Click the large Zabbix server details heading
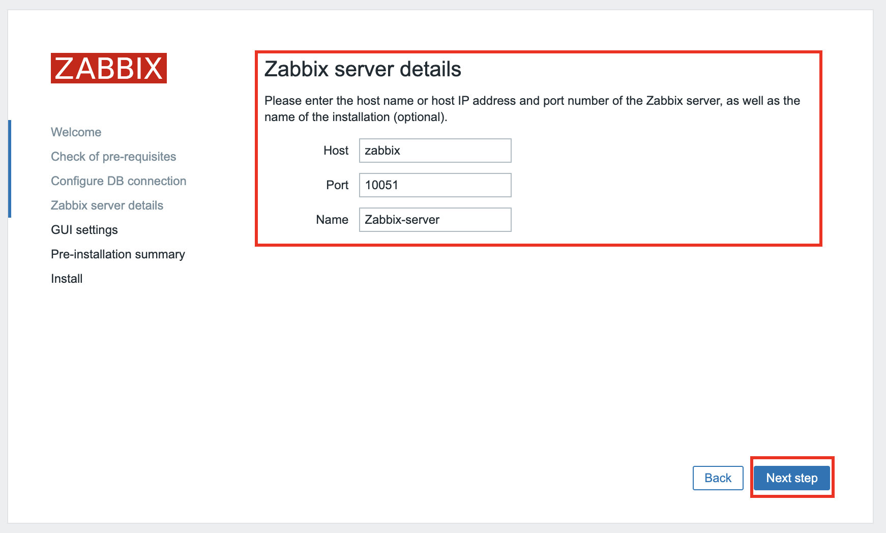The image size is (886, 533). (x=363, y=69)
